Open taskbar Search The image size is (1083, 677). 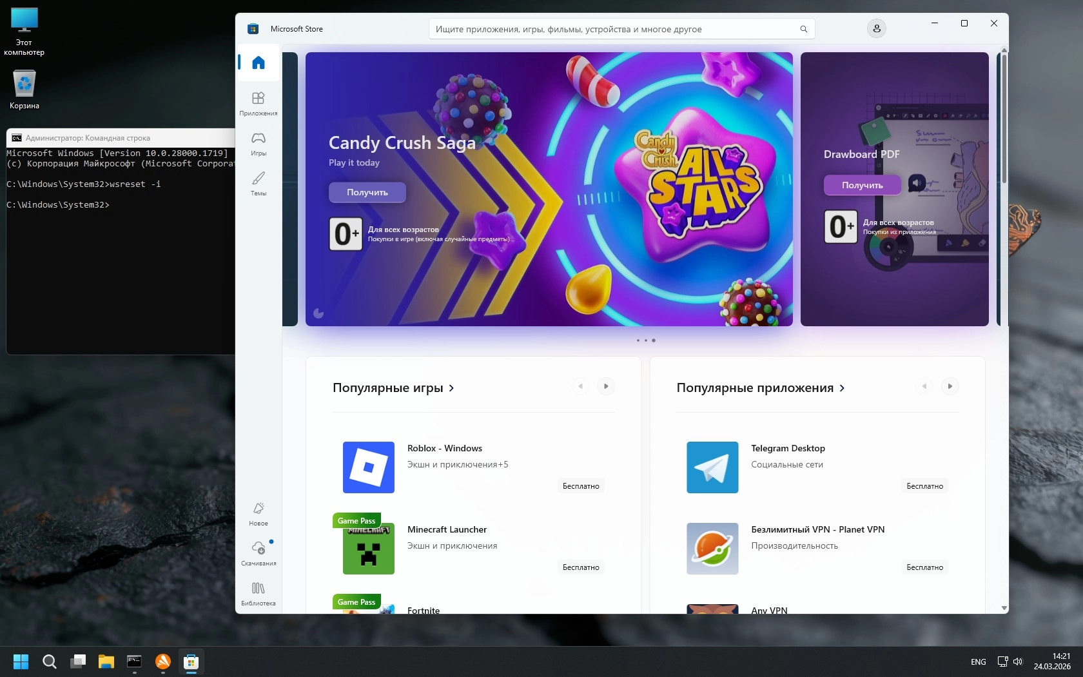click(50, 662)
